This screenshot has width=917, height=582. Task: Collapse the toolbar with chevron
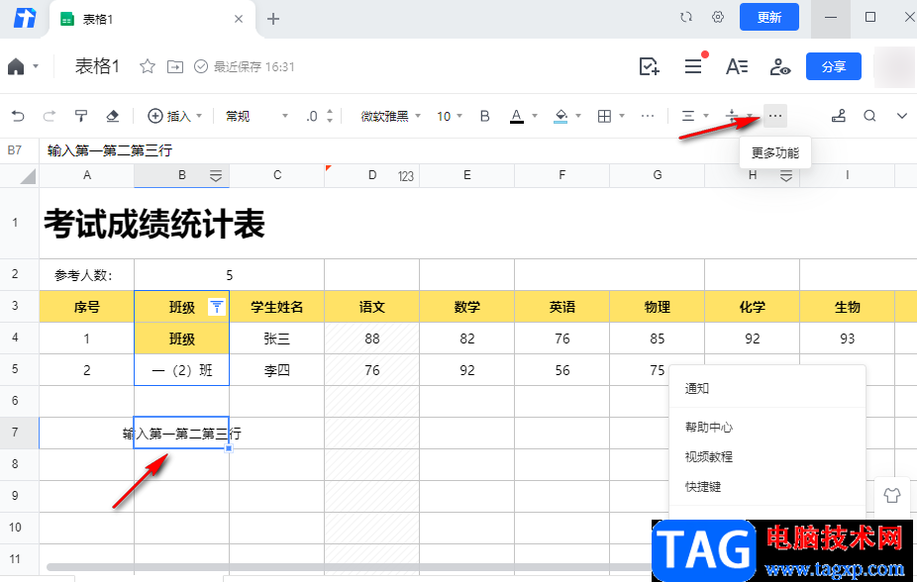pos(902,116)
